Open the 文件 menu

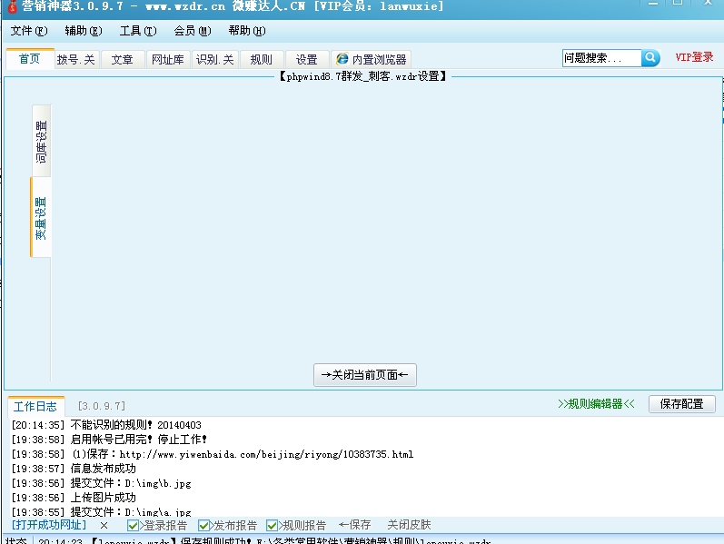point(29,31)
